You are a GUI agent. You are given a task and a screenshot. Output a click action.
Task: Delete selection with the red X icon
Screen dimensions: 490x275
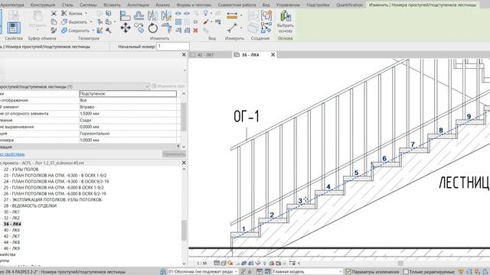[x=196, y=31]
